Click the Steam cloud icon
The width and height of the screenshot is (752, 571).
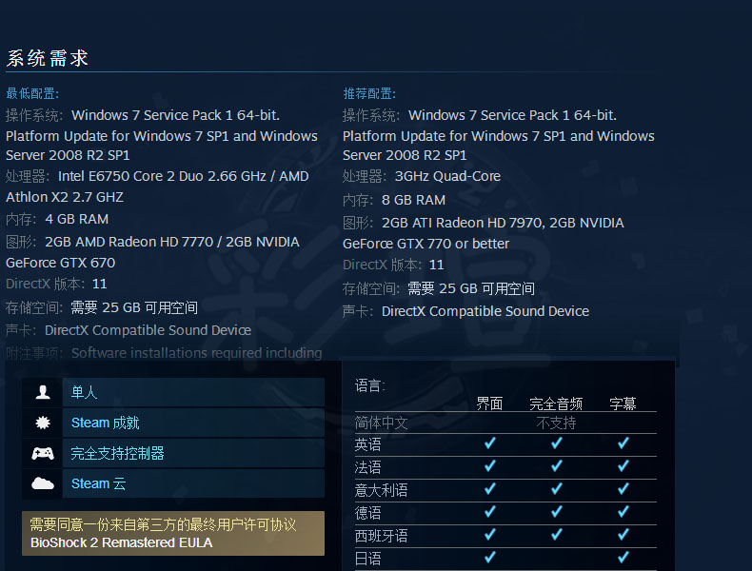tap(43, 483)
